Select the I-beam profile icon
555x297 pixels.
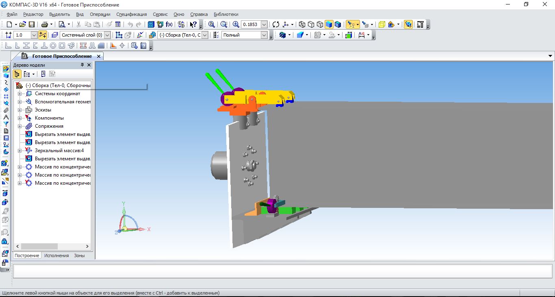pos(27,46)
